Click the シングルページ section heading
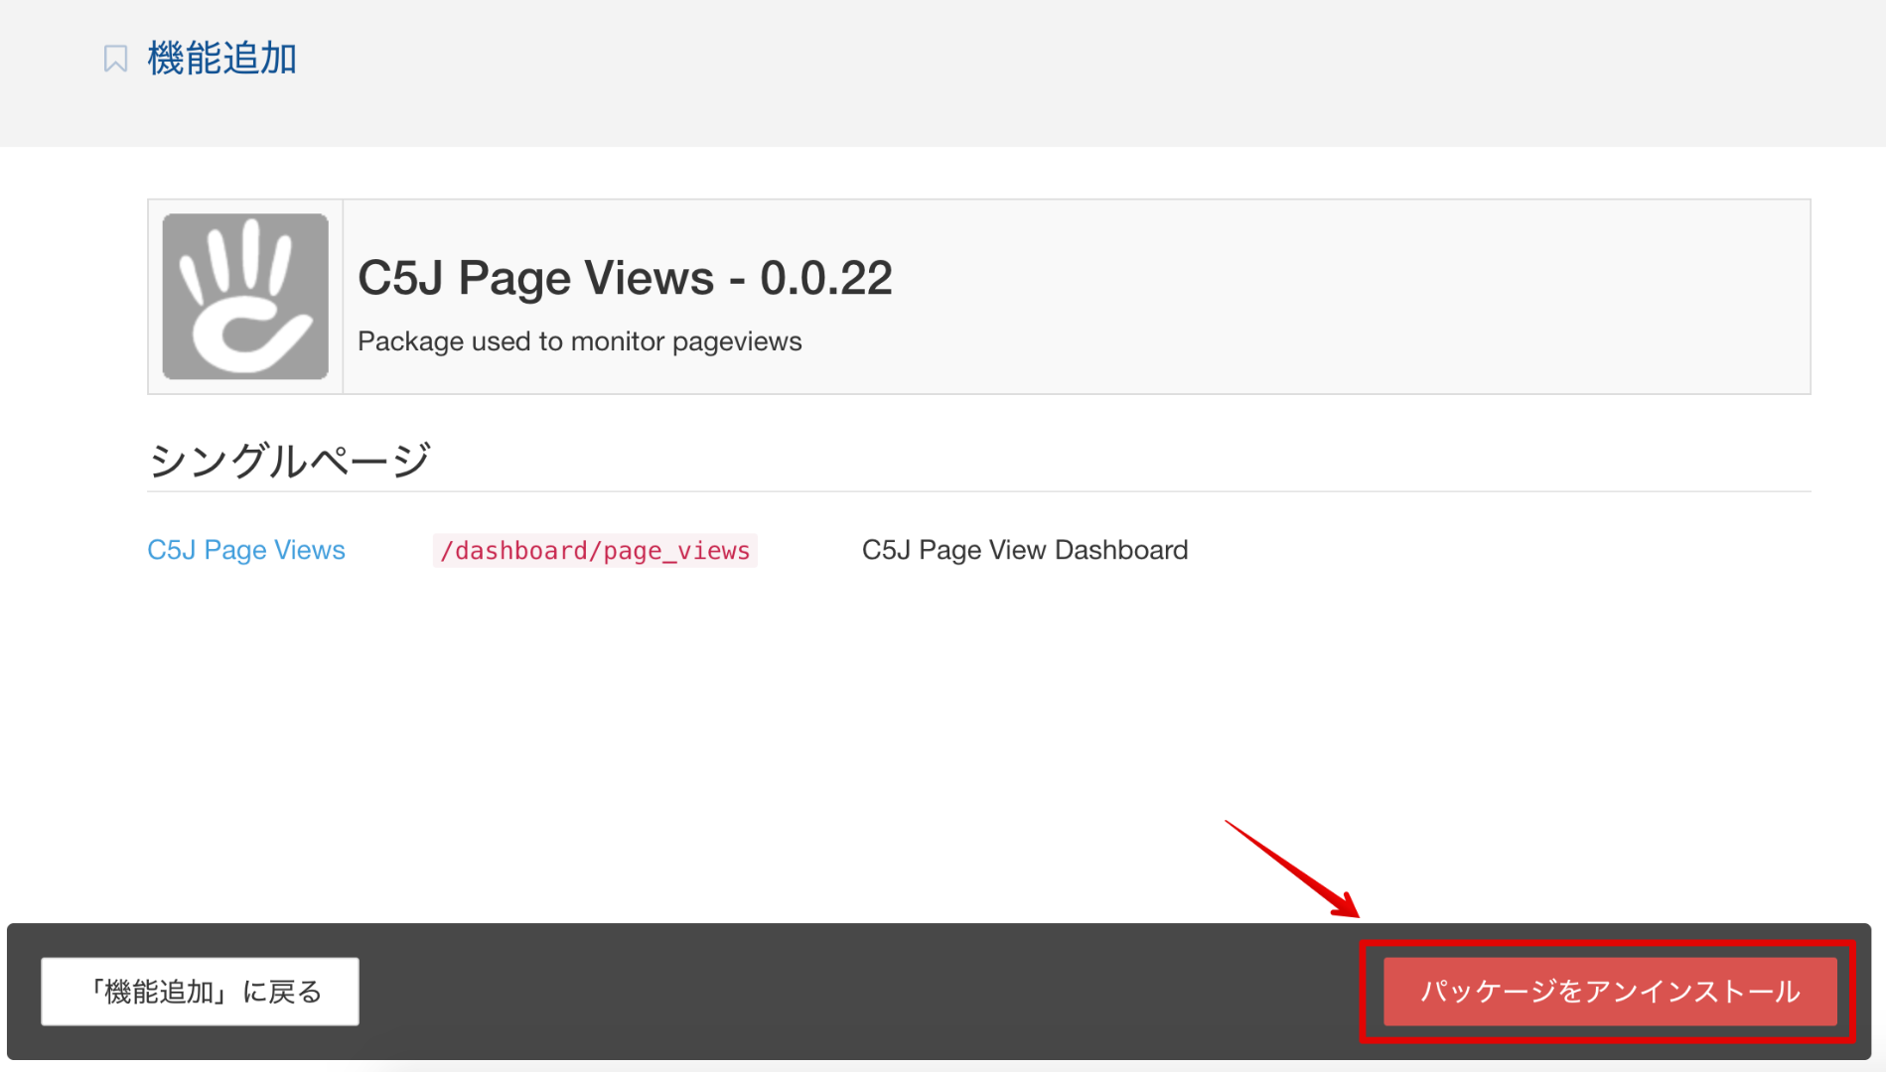 pos(289,461)
